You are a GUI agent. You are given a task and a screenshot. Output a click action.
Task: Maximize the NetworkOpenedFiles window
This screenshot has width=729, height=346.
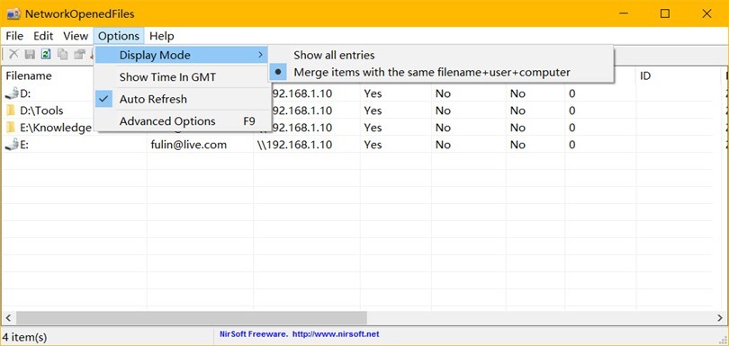pyautogui.click(x=665, y=14)
